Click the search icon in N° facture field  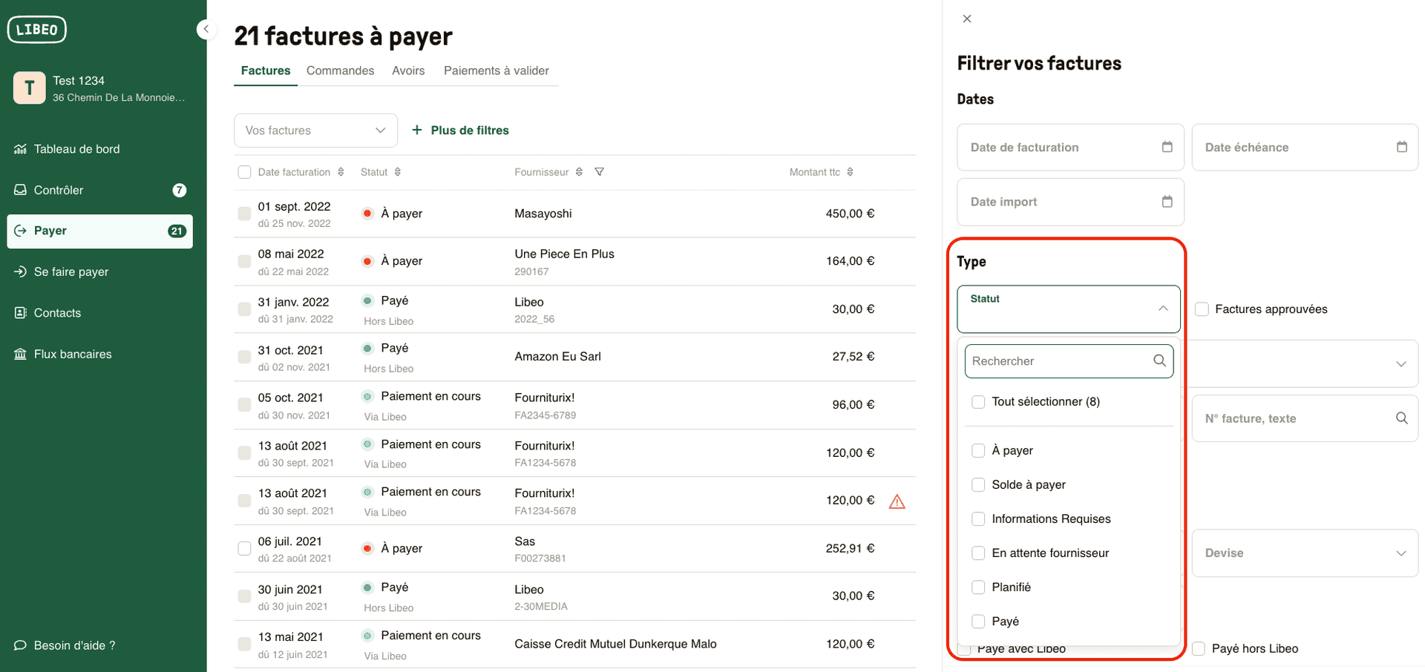click(1401, 418)
